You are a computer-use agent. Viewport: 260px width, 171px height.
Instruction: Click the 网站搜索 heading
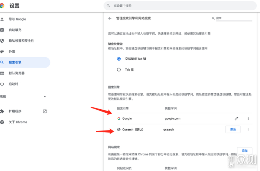[x=114, y=147]
